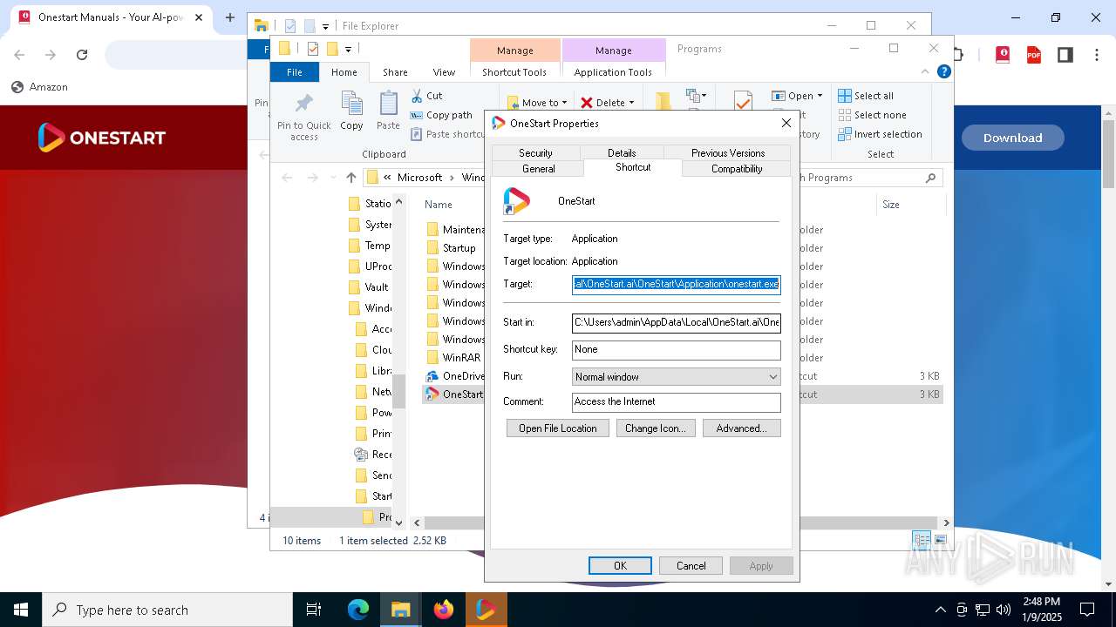The width and height of the screenshot is (1116, 627).
Task: Click the red book extension icon in Chrome
Action: [1003, 55]
